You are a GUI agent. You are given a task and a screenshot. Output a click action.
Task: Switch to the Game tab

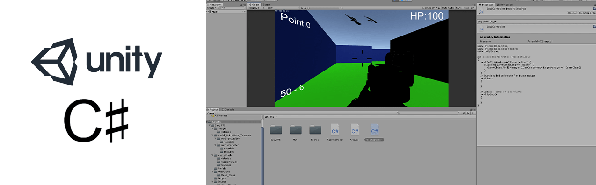254,4
